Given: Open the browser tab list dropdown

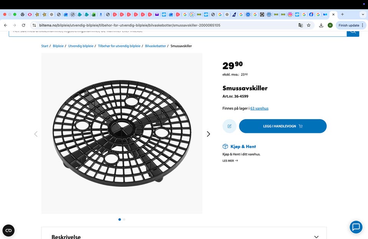Looking at the screenshot, I should [363, 15].
